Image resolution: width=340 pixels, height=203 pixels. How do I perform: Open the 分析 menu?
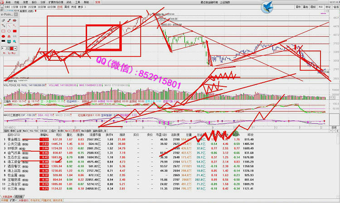(x=42, y=2)
